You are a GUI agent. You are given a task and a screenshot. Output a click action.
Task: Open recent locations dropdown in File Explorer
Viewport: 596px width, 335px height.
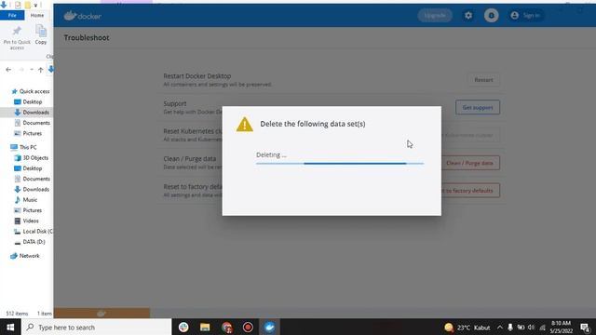(x=31, y=70)
